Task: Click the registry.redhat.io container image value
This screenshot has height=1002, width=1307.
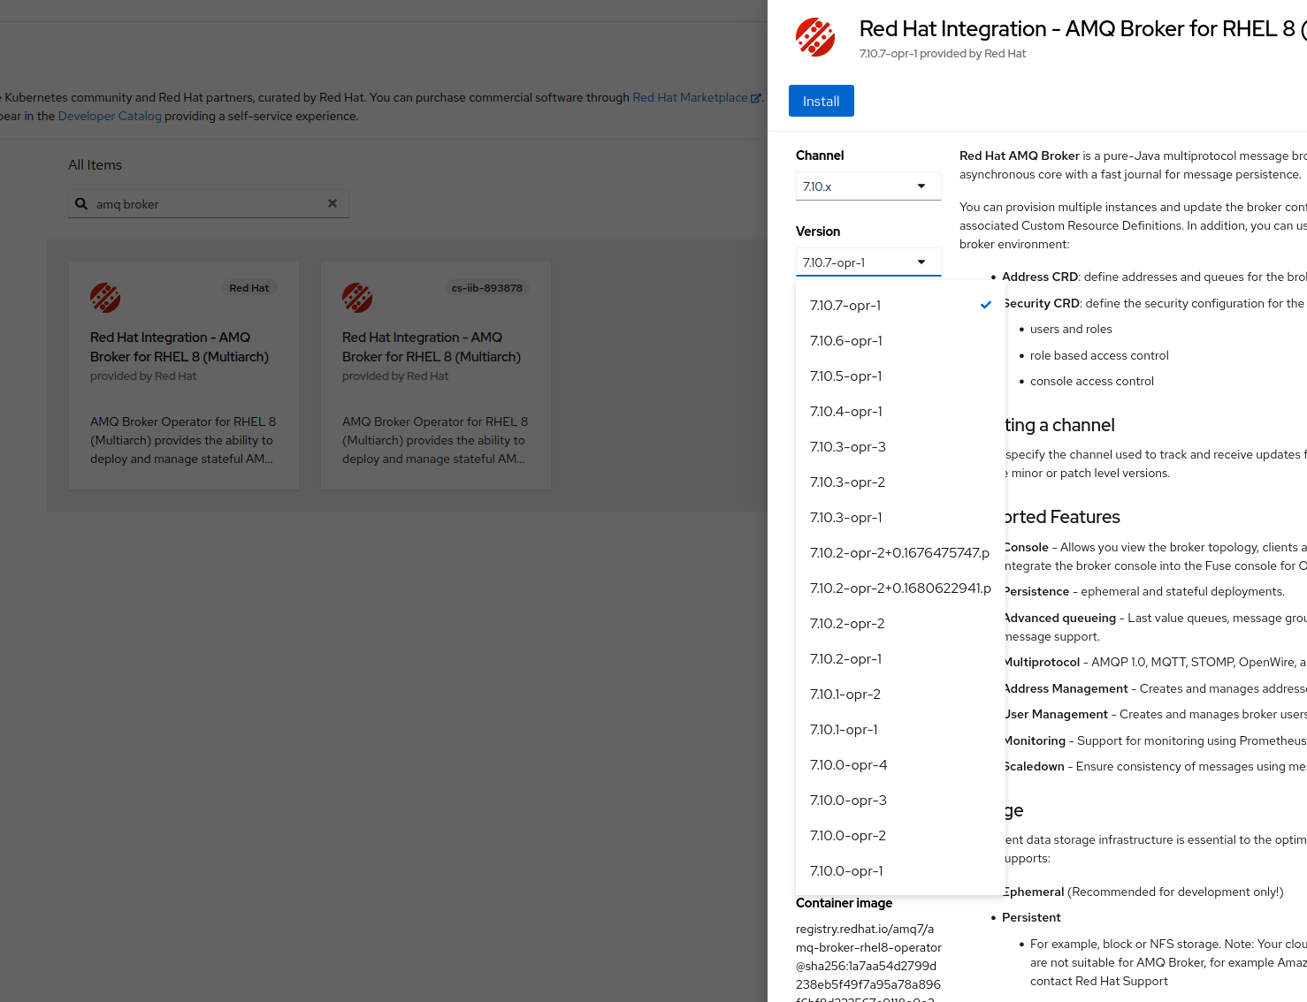Action: tap(868, 961)
